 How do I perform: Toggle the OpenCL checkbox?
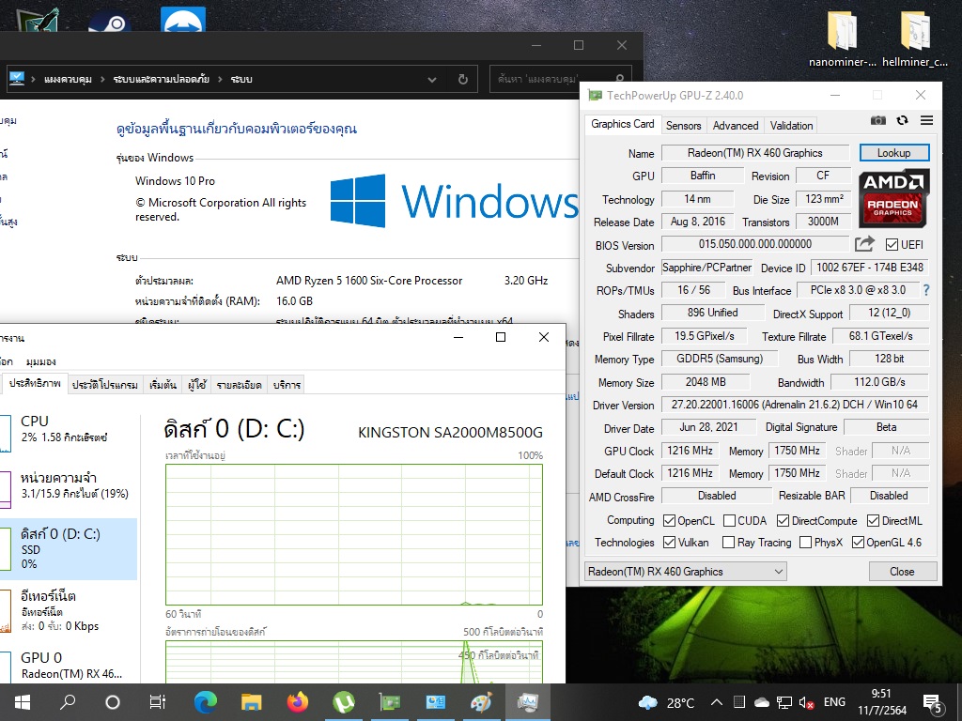point(669,520)
